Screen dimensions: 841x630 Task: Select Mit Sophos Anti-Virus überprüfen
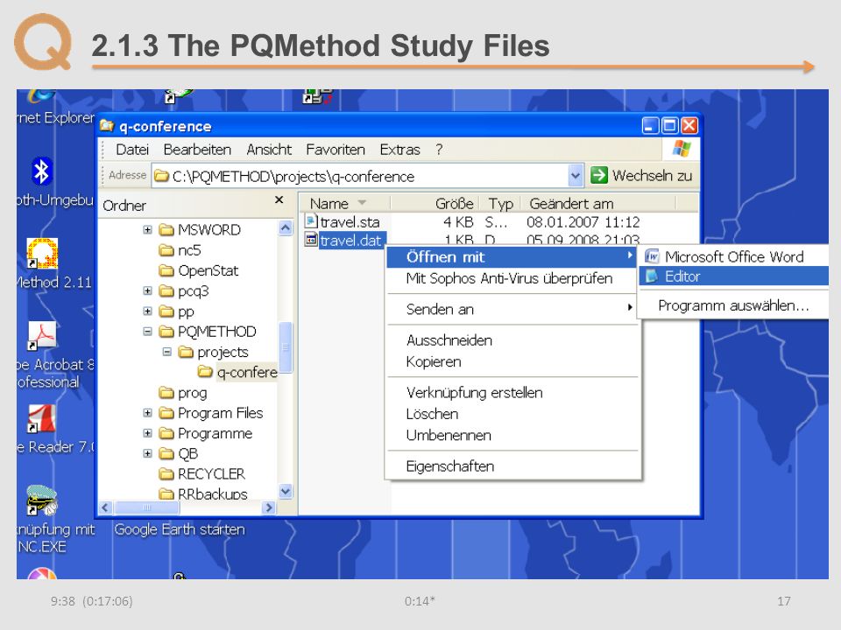pos(512,278)
